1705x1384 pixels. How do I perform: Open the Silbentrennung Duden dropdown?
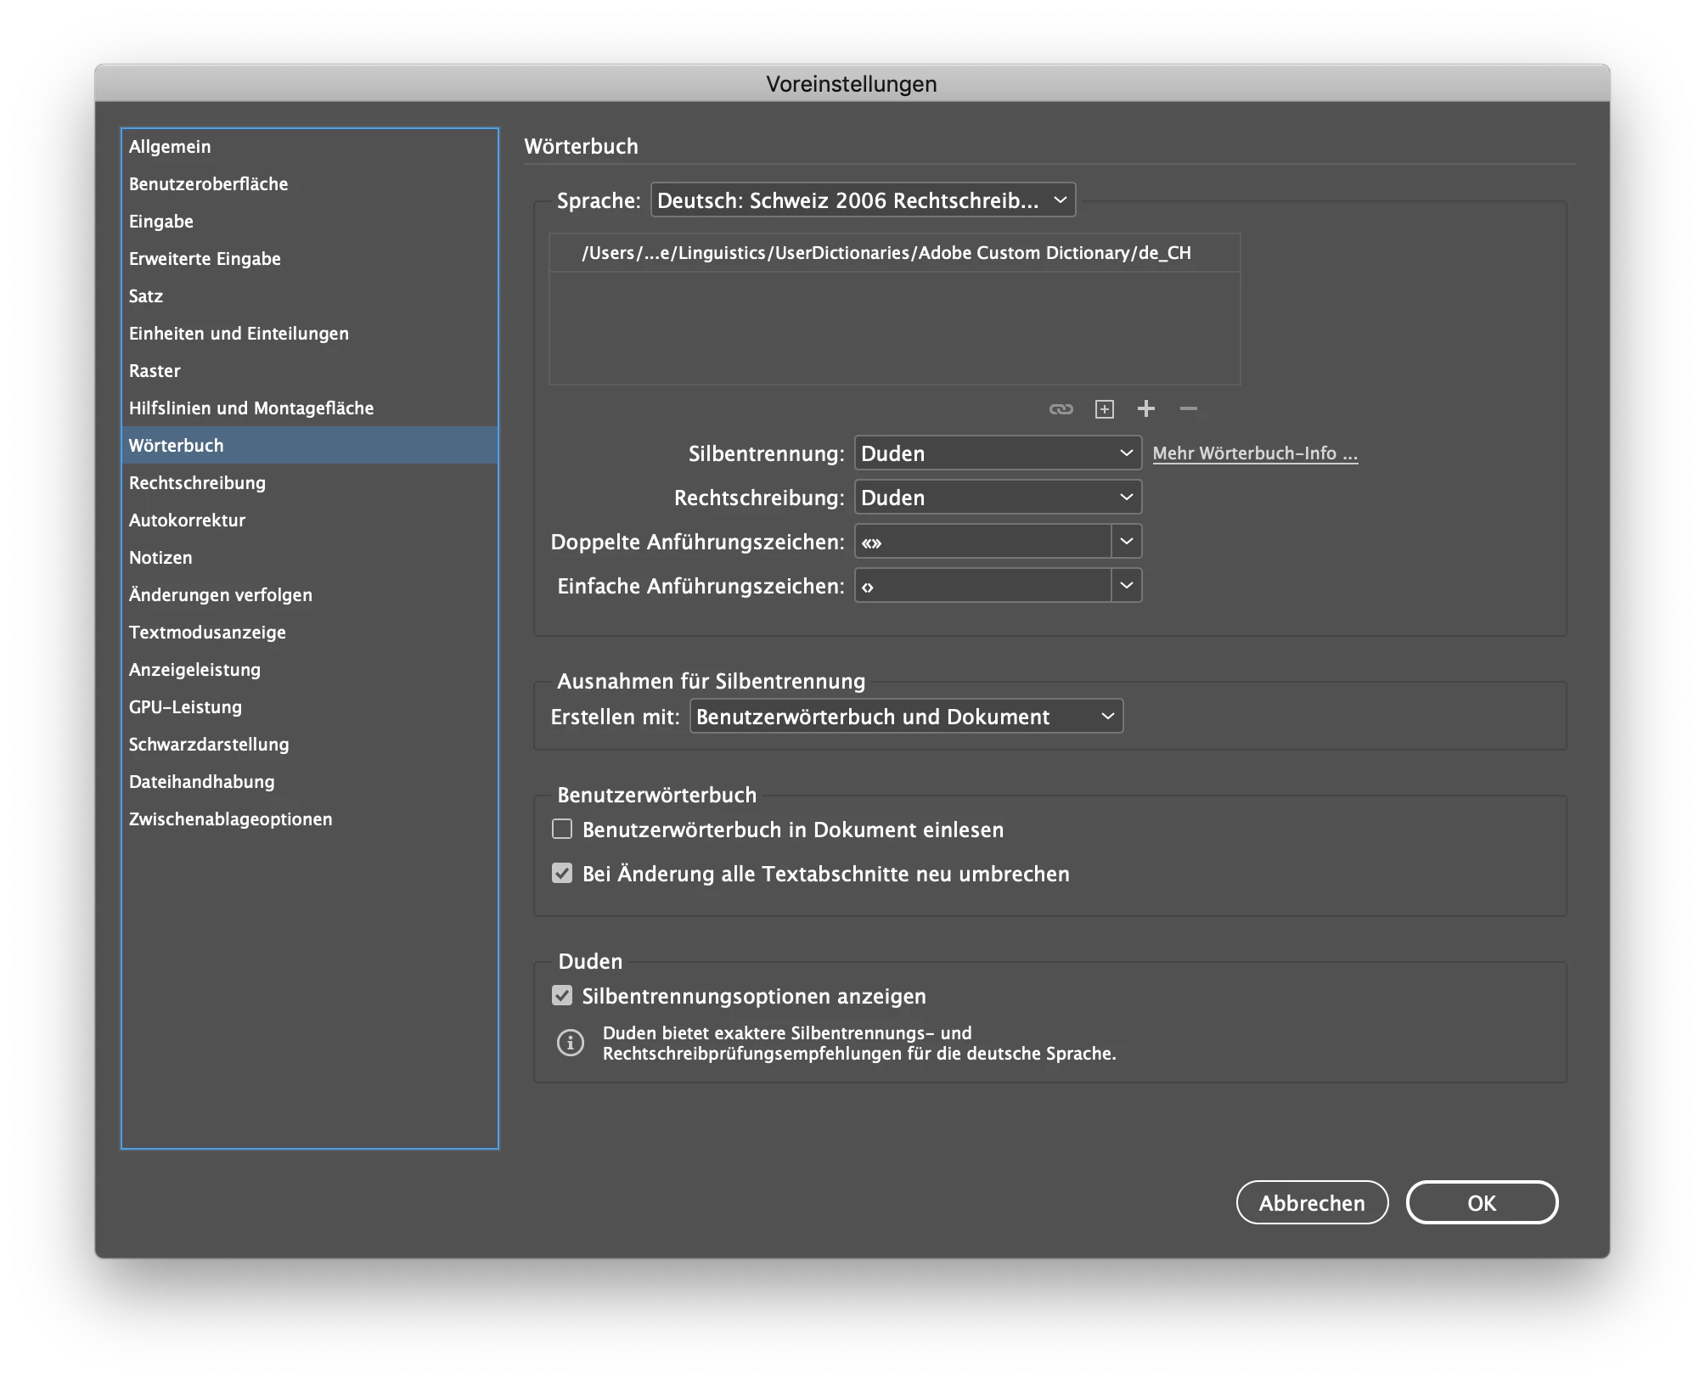coord(997,453)
